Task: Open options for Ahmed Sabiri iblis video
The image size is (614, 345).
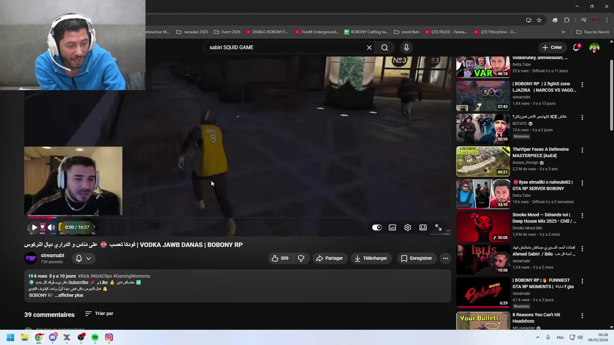Action: pos(582,249)
